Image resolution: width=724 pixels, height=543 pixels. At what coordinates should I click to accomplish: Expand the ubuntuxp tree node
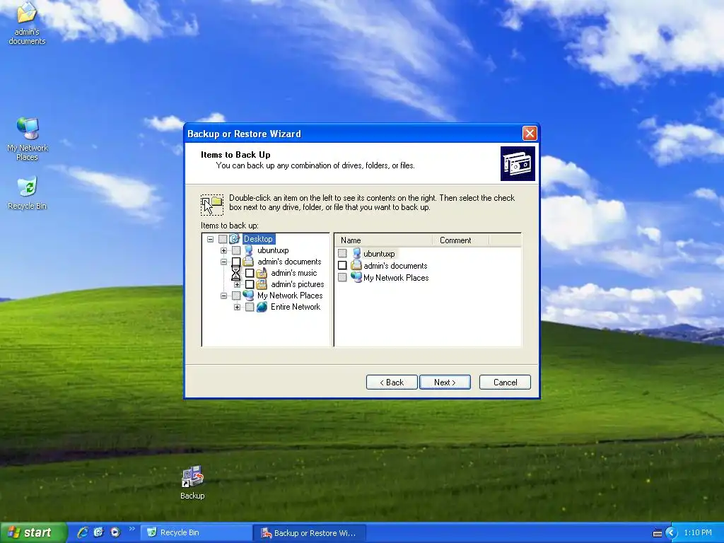click(x=224, y=250)
